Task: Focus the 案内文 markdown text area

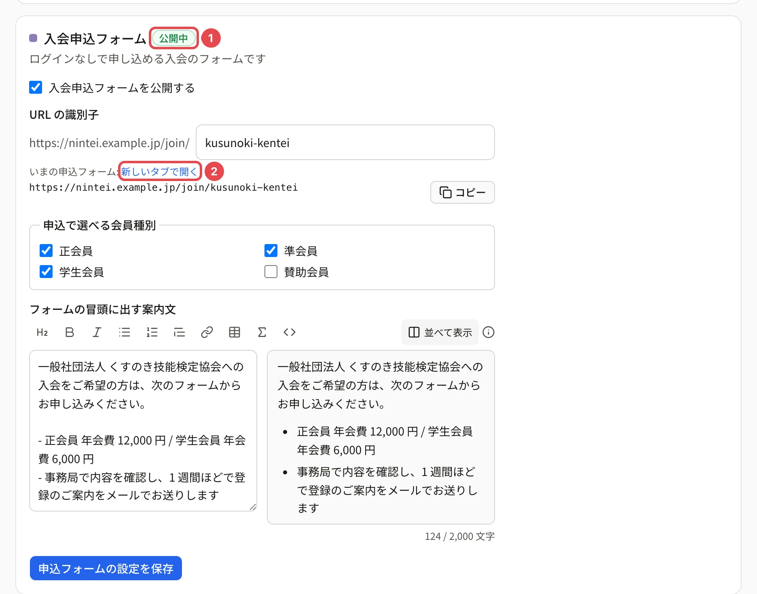Action: pyautogui.click(x=143, y=431)
